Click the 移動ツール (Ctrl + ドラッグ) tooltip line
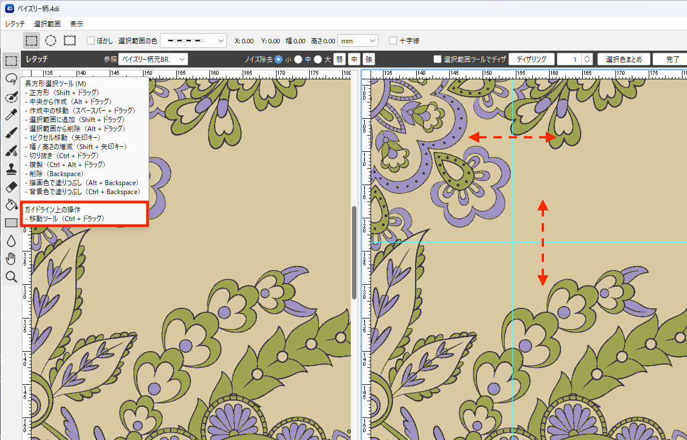The height and width of the screenshot is (440, 687). [65, 218]
